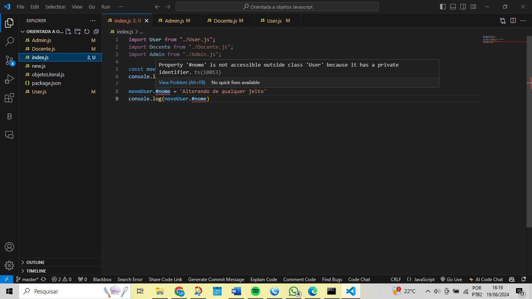The image size is (532, 299).
Task: Click master* branch in status bar
Action: point(27,280)
